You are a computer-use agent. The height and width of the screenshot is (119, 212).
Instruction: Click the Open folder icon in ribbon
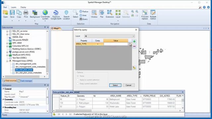coord(6,13)
